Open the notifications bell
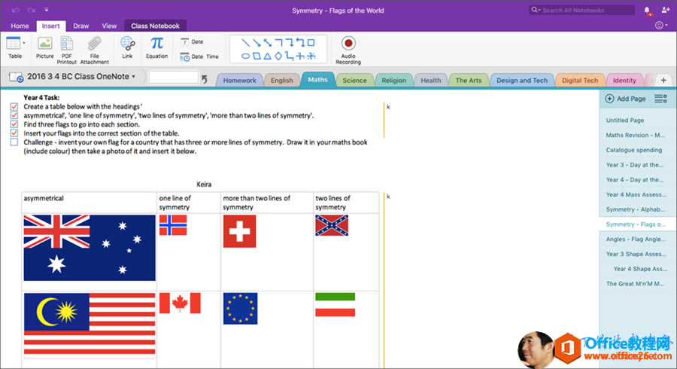This screenshot has width=677, height=369. 647,11
